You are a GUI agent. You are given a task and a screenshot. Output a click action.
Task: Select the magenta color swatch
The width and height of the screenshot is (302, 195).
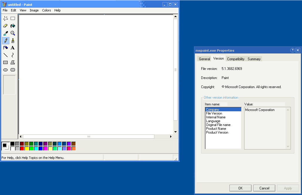coord(45,148)
